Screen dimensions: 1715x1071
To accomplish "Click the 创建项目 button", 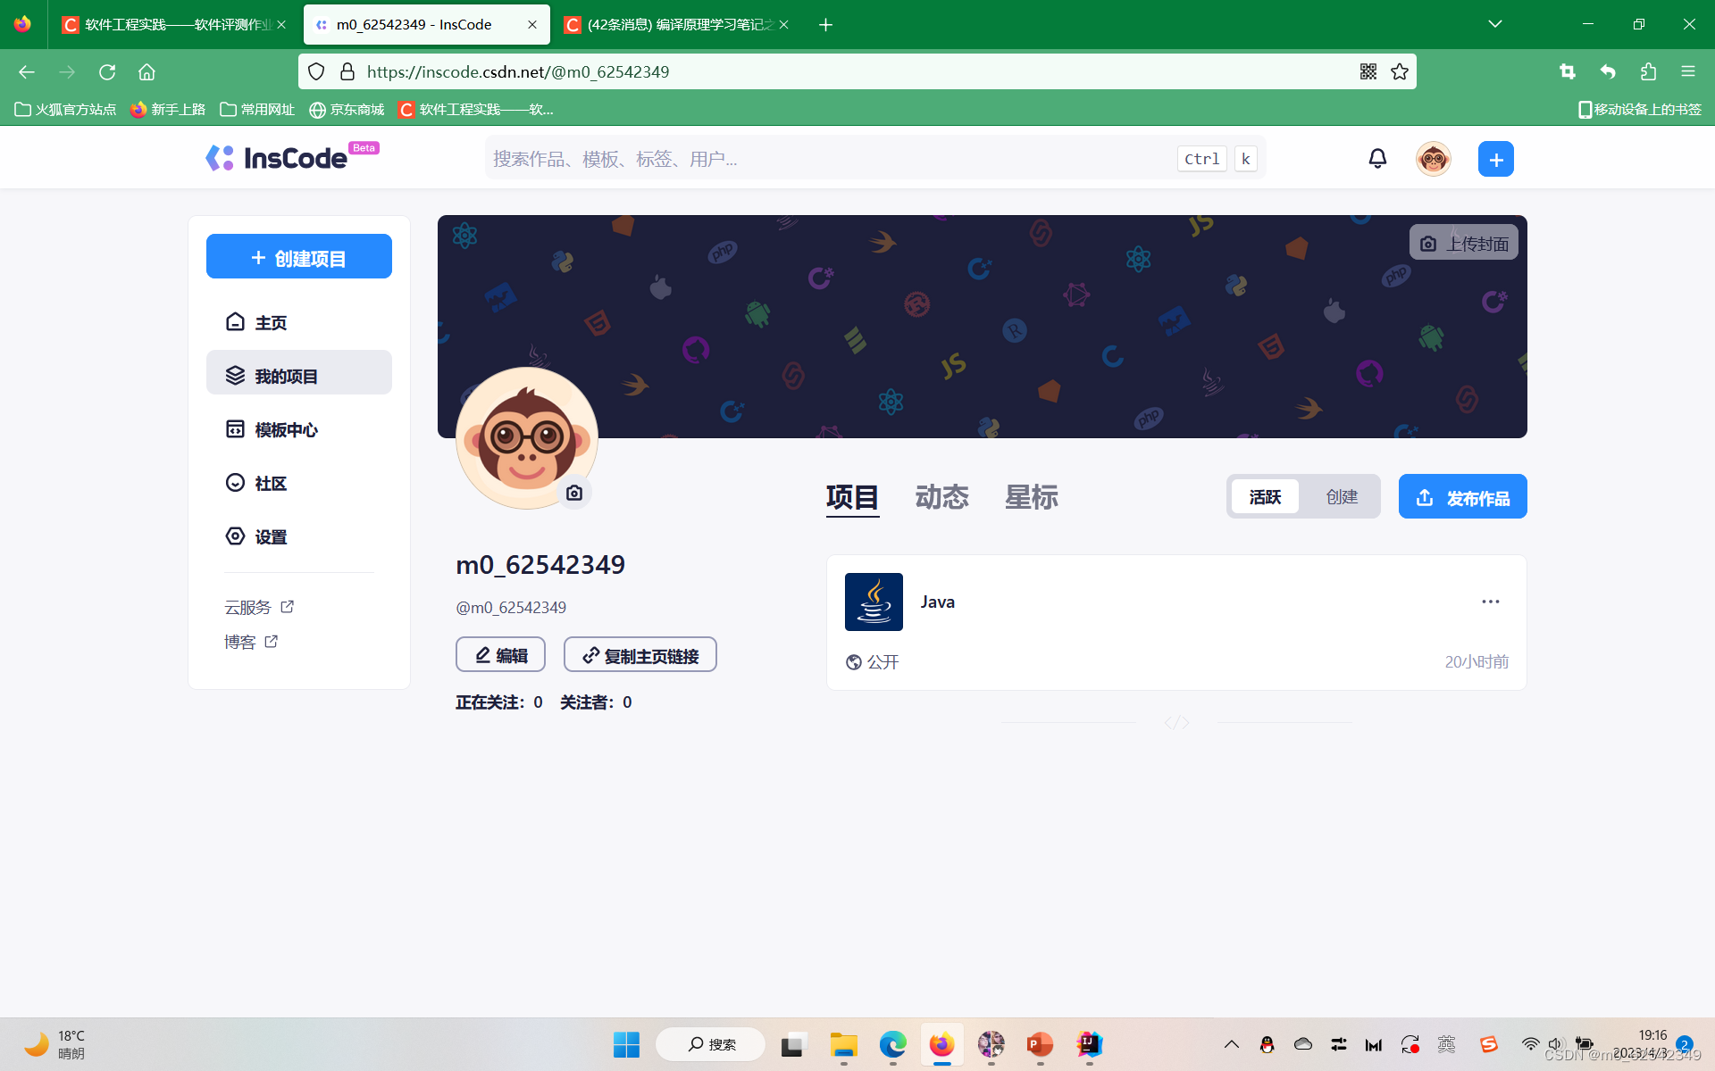I will (x=298, y=257).
